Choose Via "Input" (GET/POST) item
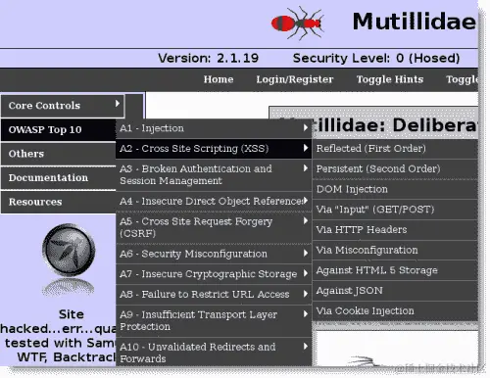 tap(395, 210)
